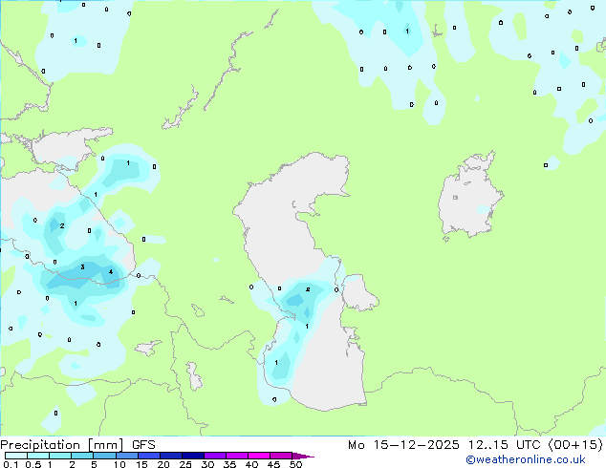Click the 35–40 mm violet legend swatch
The width and height of the screenshot is (606, 468).
coord(236,456)
